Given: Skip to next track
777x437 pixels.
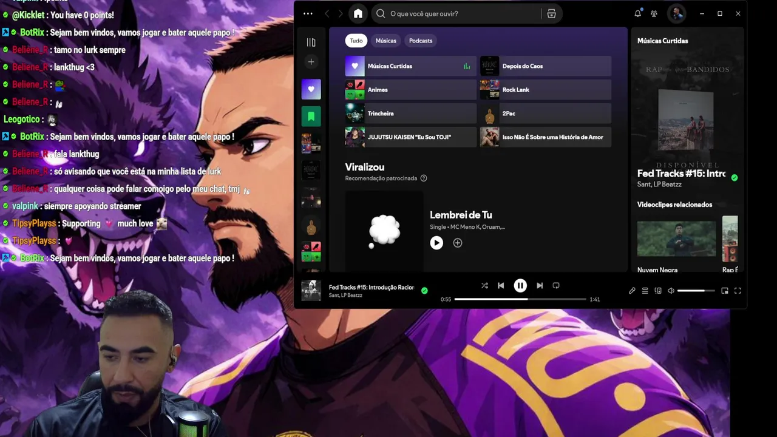Looking at the screenshot, I should [540, 285].
